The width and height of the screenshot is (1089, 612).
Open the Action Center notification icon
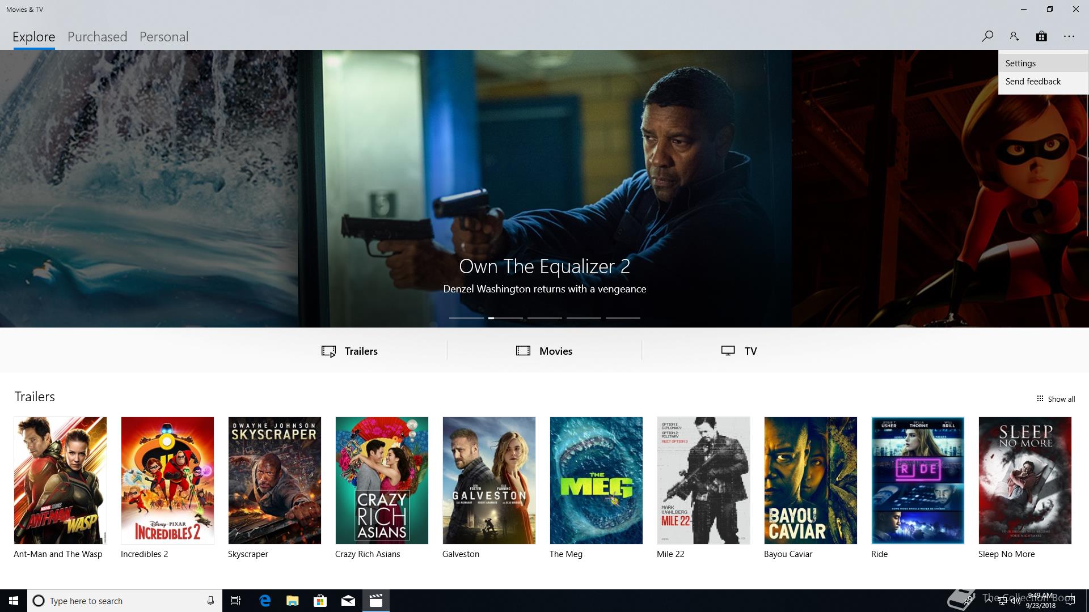point(1070,601)
